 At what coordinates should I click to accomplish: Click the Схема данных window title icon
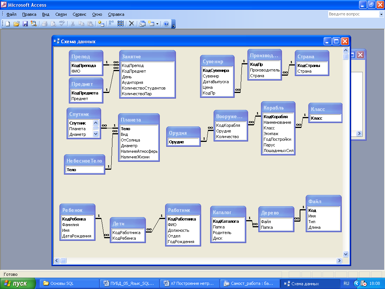point(57,41)
